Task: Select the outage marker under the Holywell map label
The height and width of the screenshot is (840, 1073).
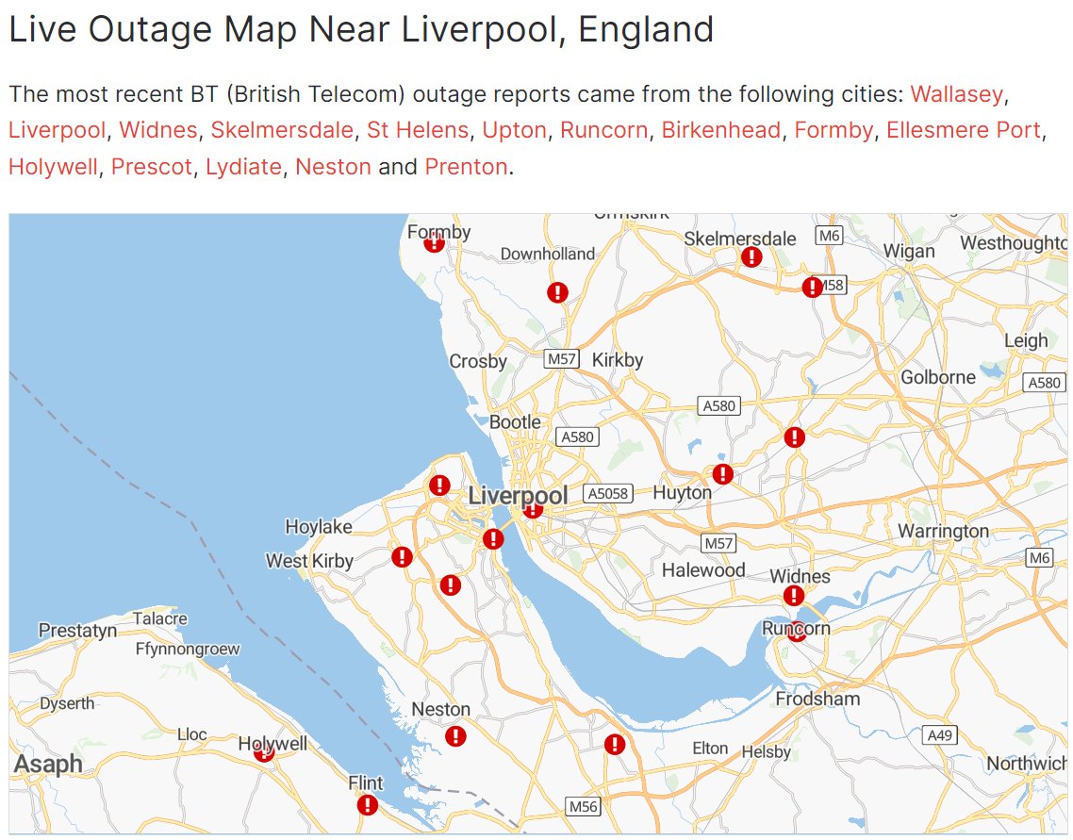Action: point(264,751)
